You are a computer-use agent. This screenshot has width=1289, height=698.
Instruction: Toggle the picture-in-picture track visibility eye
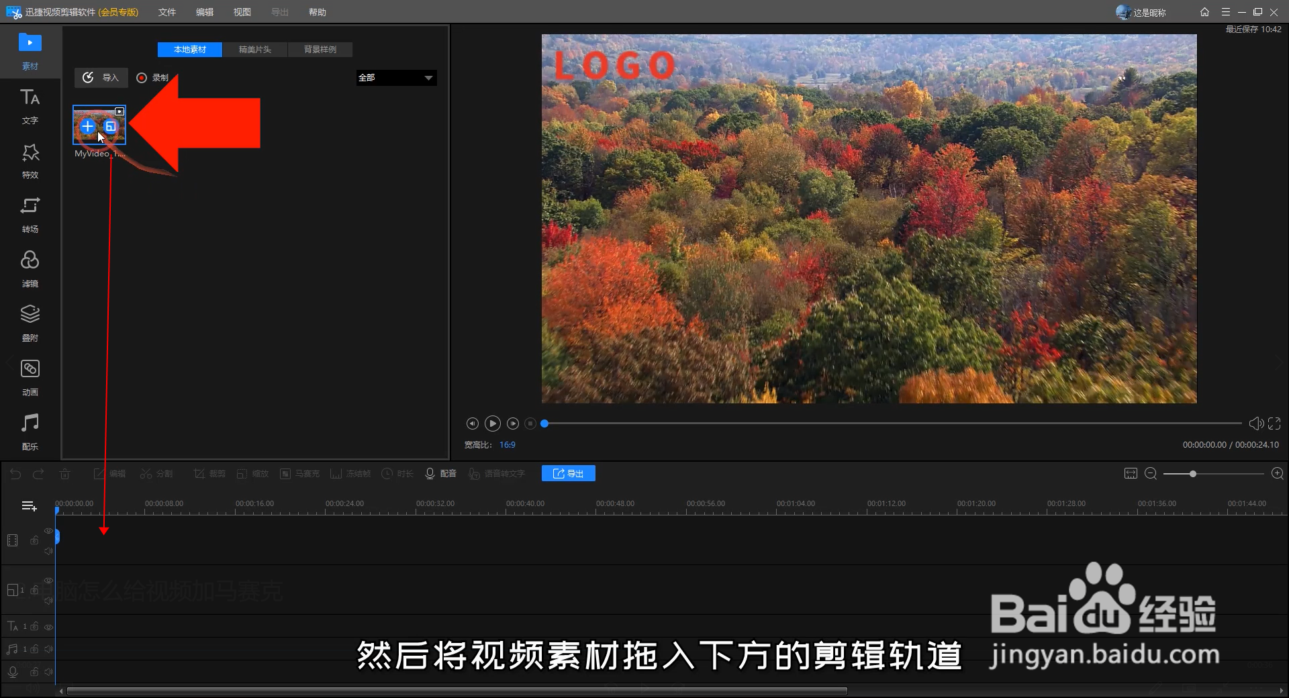coord(48,580)
